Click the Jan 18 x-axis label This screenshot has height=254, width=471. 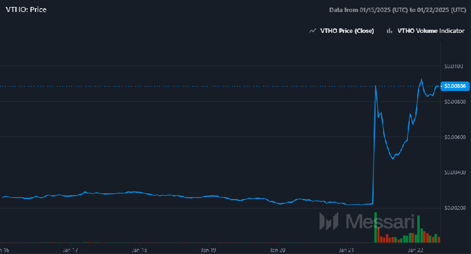(x=139, y=250)
